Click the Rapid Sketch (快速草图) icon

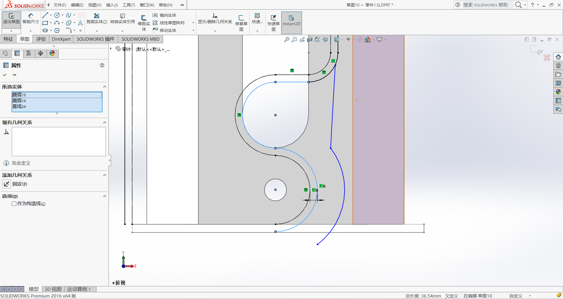(x=273, y=21)
